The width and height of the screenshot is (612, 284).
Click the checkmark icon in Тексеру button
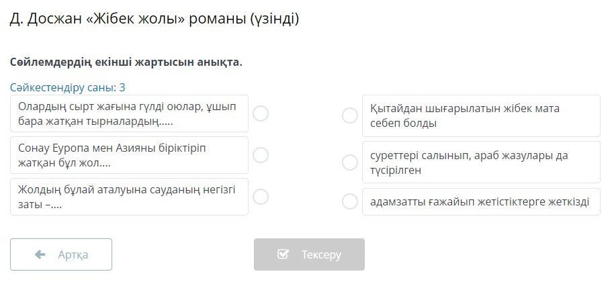283,254
